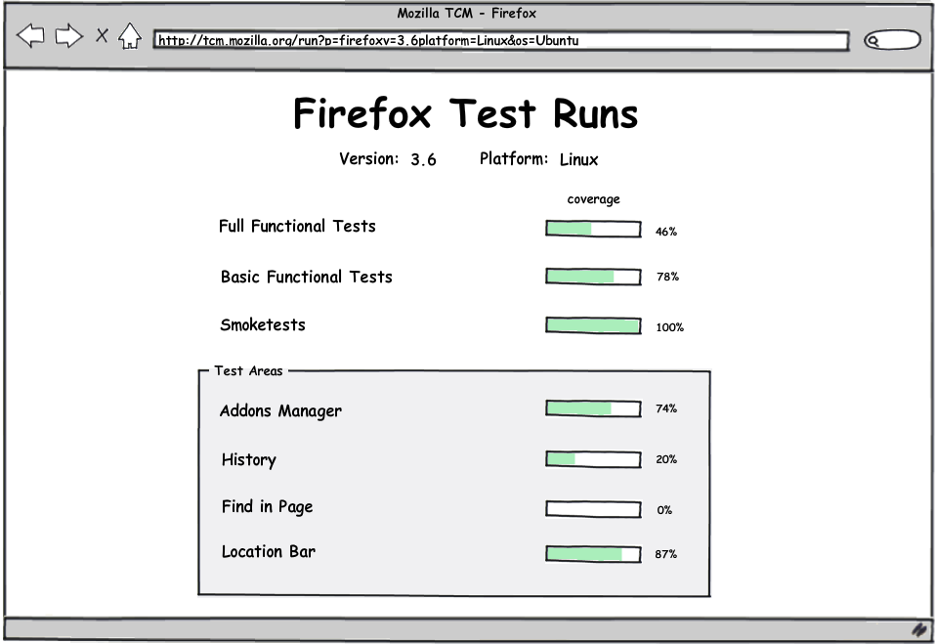
Task: Click Basic Functional Tests coverage bar
Action: [x=593, y=277]
